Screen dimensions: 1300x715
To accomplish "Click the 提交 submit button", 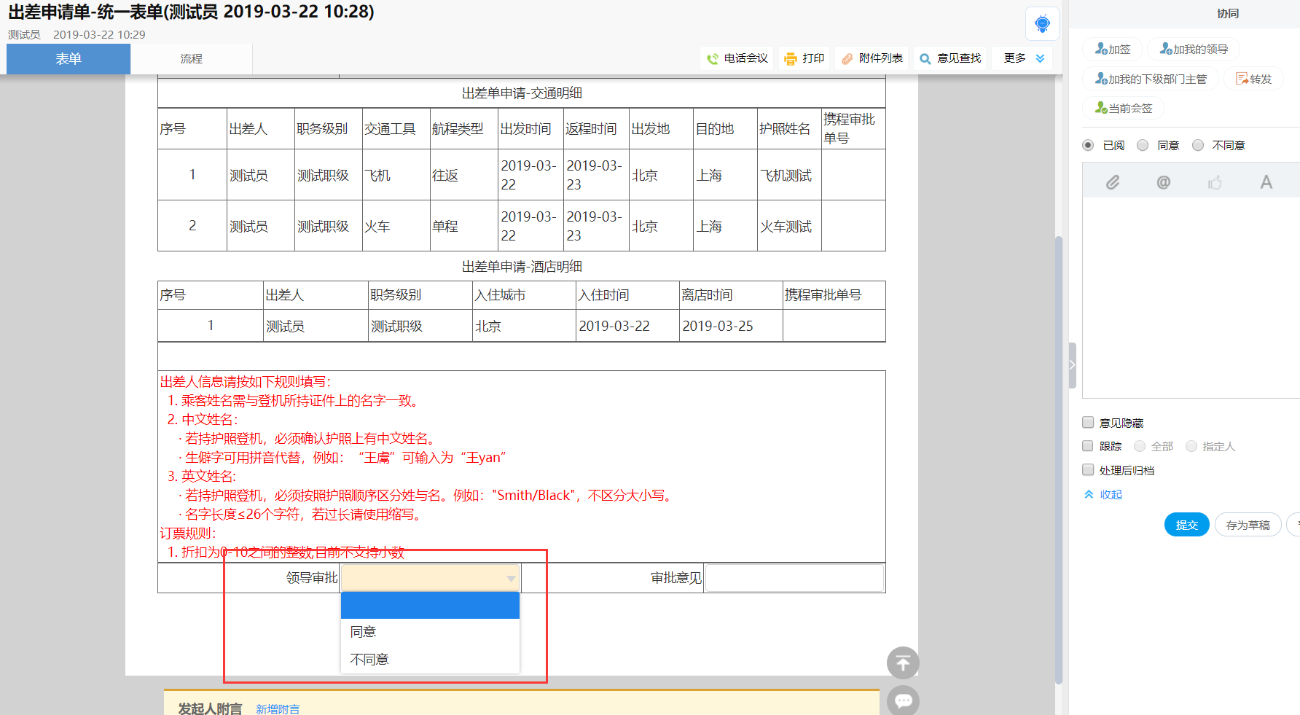I will (x=1186, y=525).
